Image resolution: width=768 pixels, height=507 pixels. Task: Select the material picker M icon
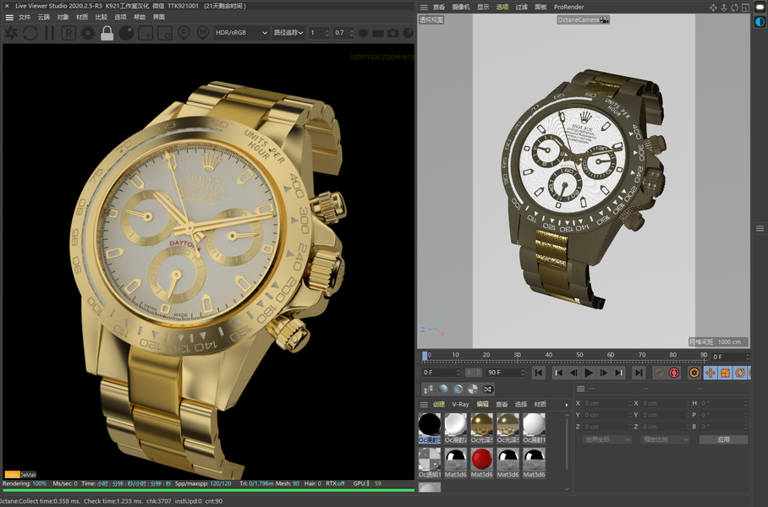(x=203, y=33)
